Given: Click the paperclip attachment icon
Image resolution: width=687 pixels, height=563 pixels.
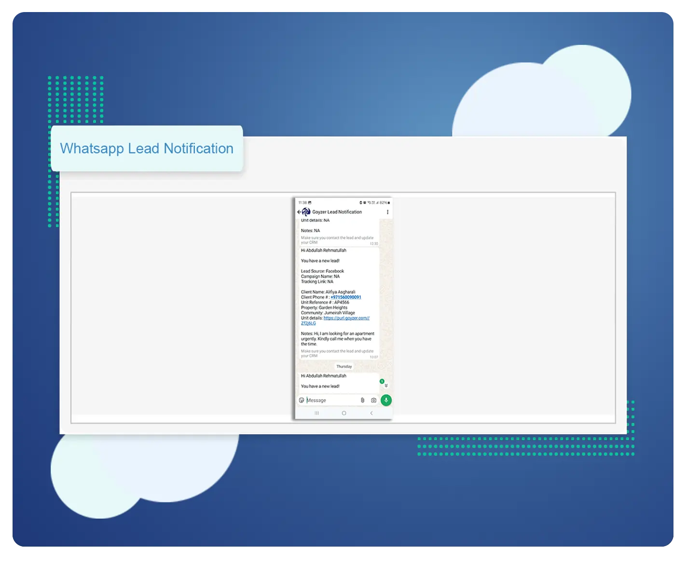Looking at the screenshot, I should [363, 401].
